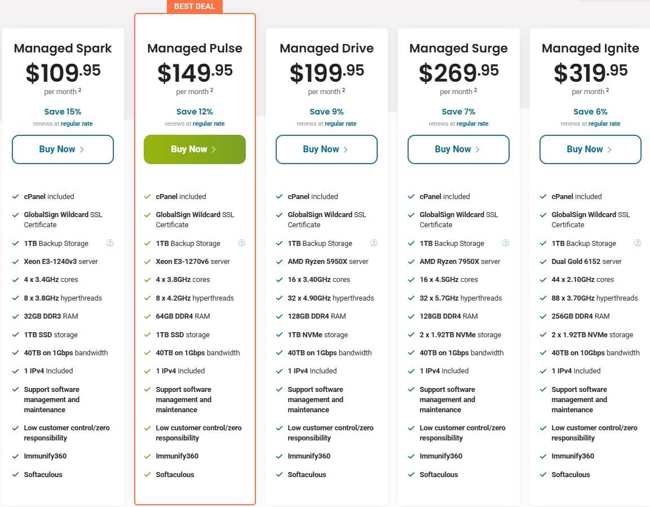Click help icon beside Managed Drive Backup Storage

(374, 243)
